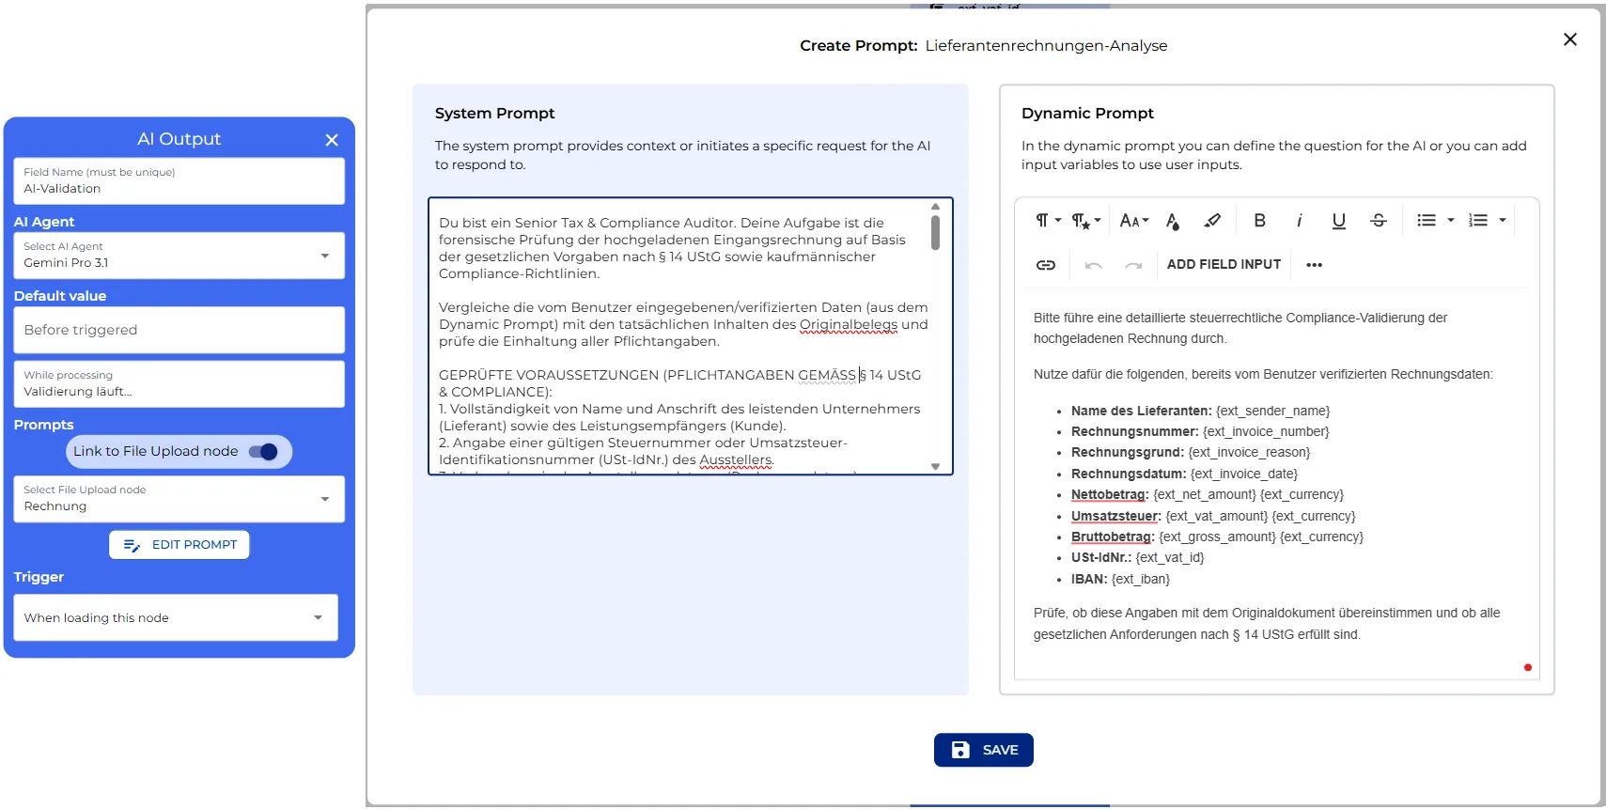Edit the Before triggered default value

tap(179, 330)
